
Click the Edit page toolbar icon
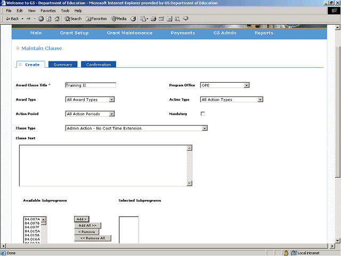pos(161,19)
